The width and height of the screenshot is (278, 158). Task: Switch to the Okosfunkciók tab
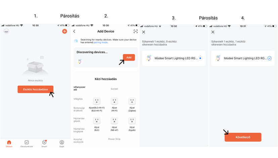point(27,143)
